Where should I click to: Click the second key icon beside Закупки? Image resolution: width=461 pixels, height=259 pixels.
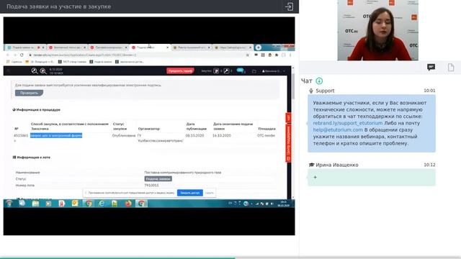point(226,71)
